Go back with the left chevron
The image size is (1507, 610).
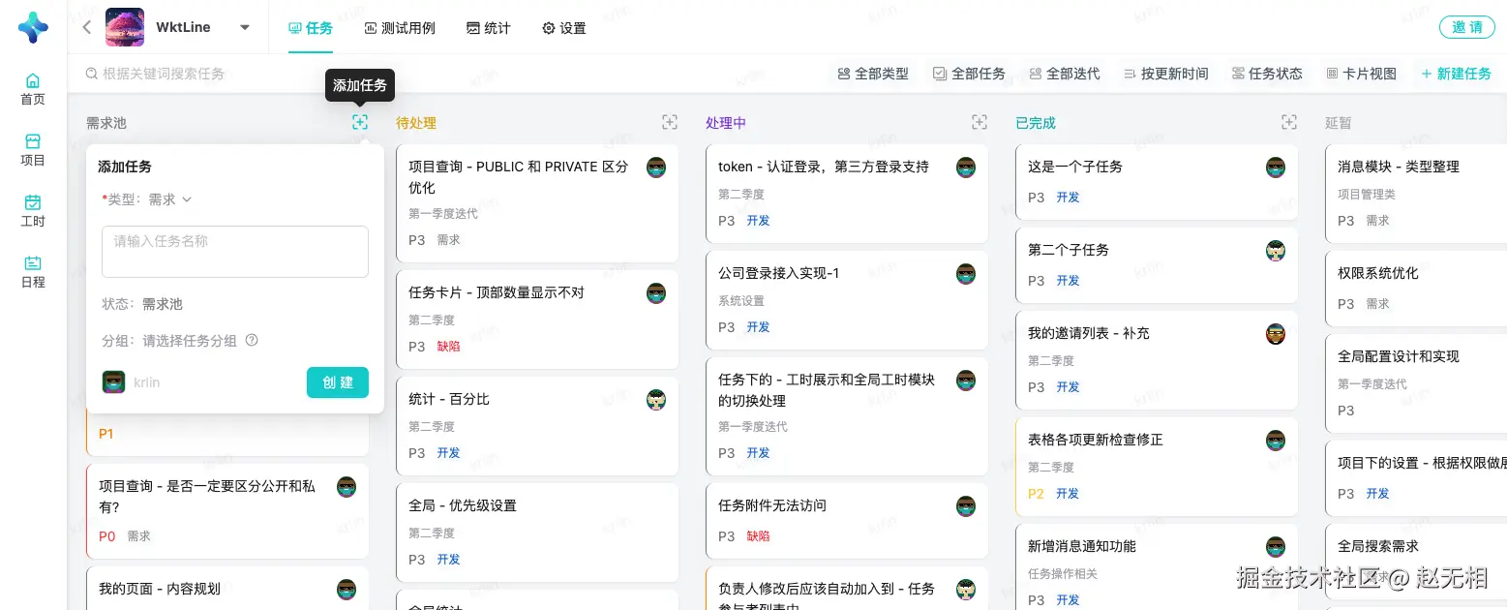(87, 27)
